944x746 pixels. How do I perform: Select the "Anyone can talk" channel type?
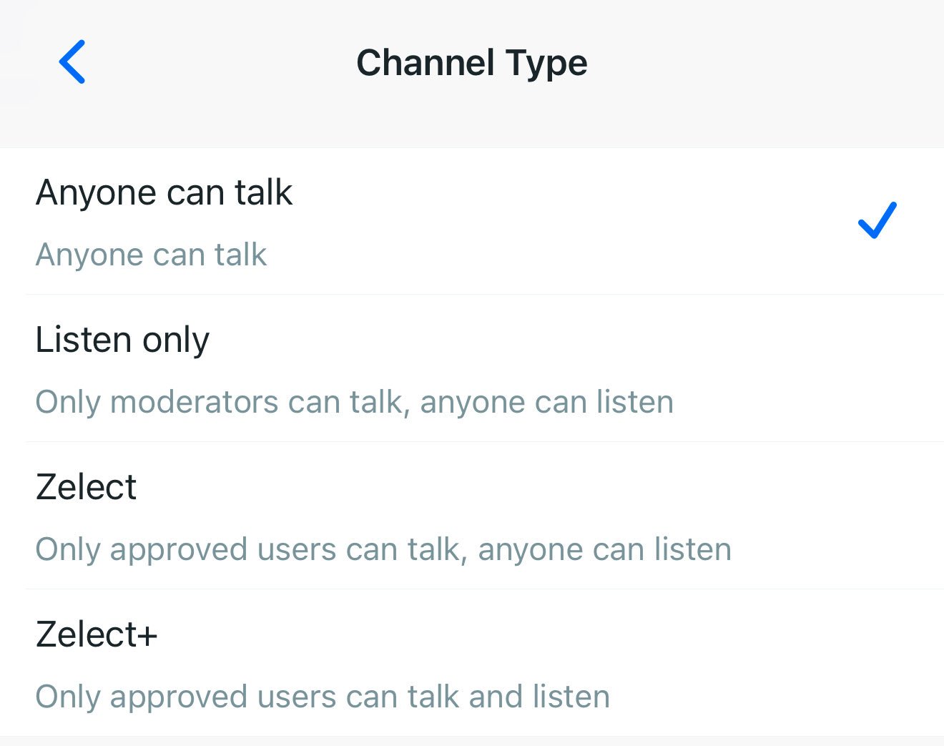click(x=472, y=221)
